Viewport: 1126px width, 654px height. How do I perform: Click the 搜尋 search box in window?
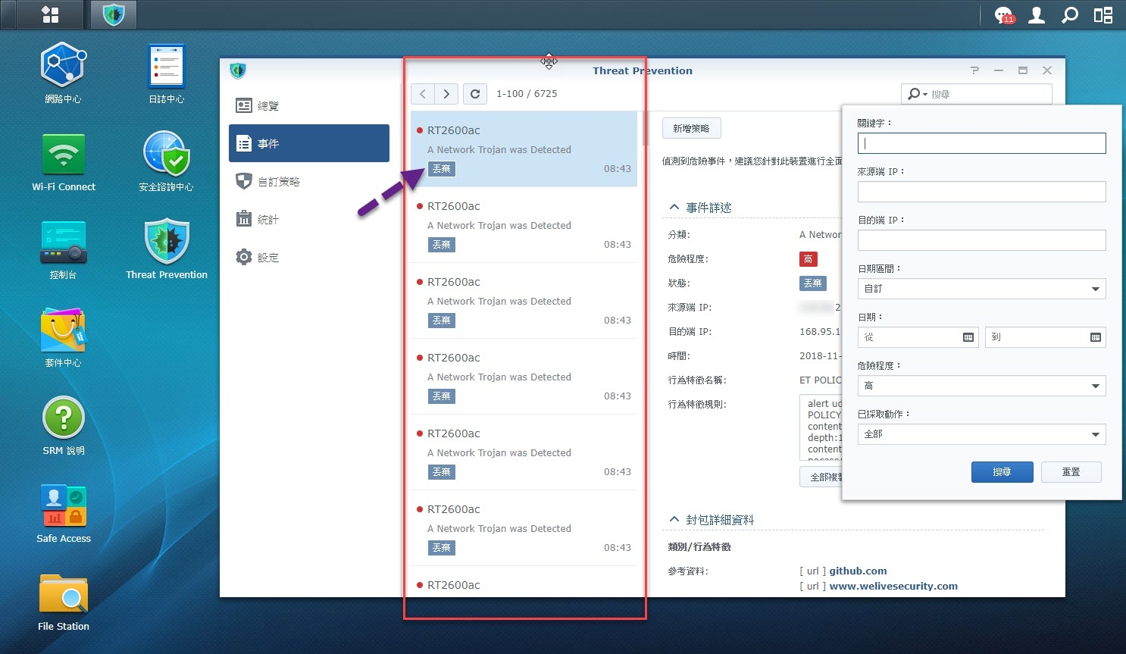(977, 94)
